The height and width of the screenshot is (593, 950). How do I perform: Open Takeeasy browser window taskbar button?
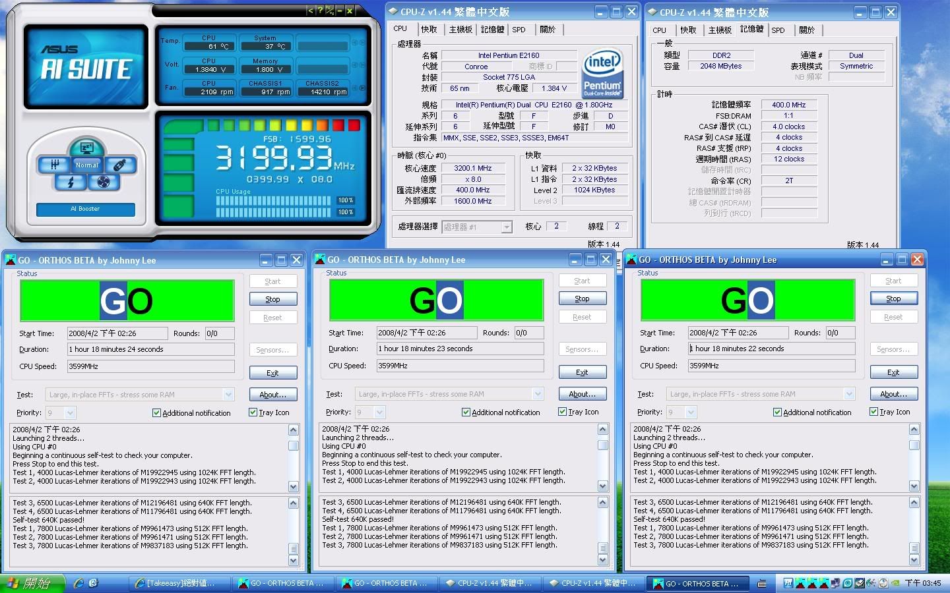point(179,583)
